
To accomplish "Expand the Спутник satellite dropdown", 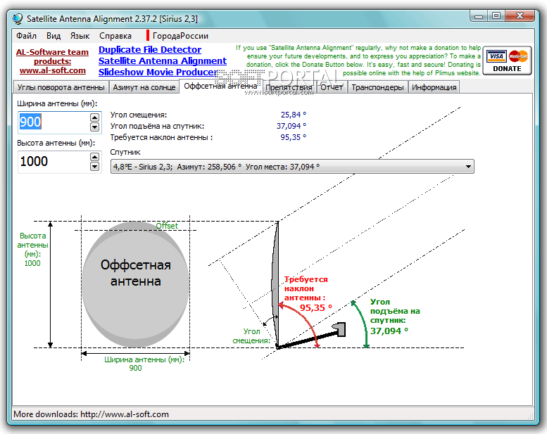I will click(469, 167).
